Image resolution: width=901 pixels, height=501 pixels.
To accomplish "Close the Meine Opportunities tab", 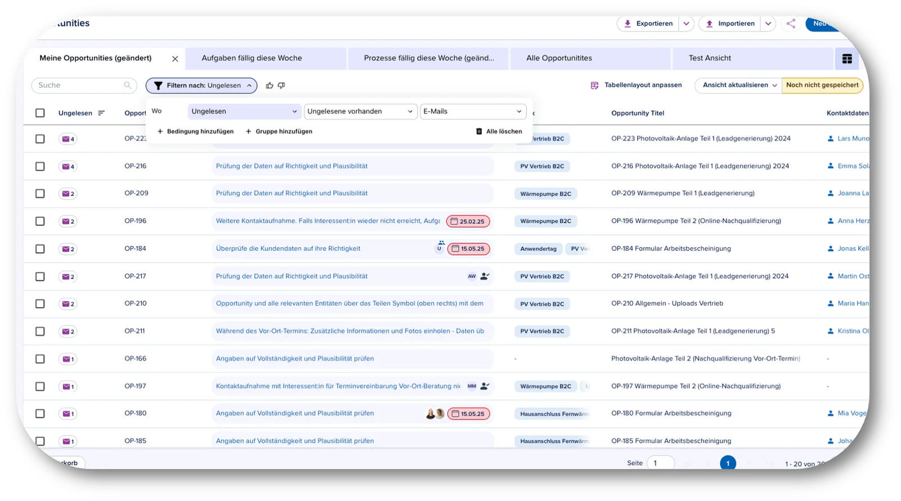I will 175,58.
